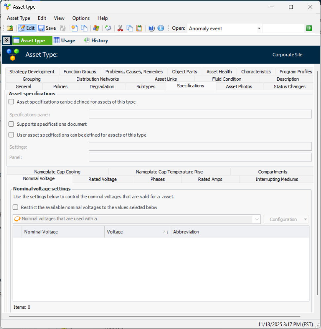The width and height of the screenshot is (321, 329).
Task: Click the open folder icon in toolbar
Action: (x=10, y=28)
